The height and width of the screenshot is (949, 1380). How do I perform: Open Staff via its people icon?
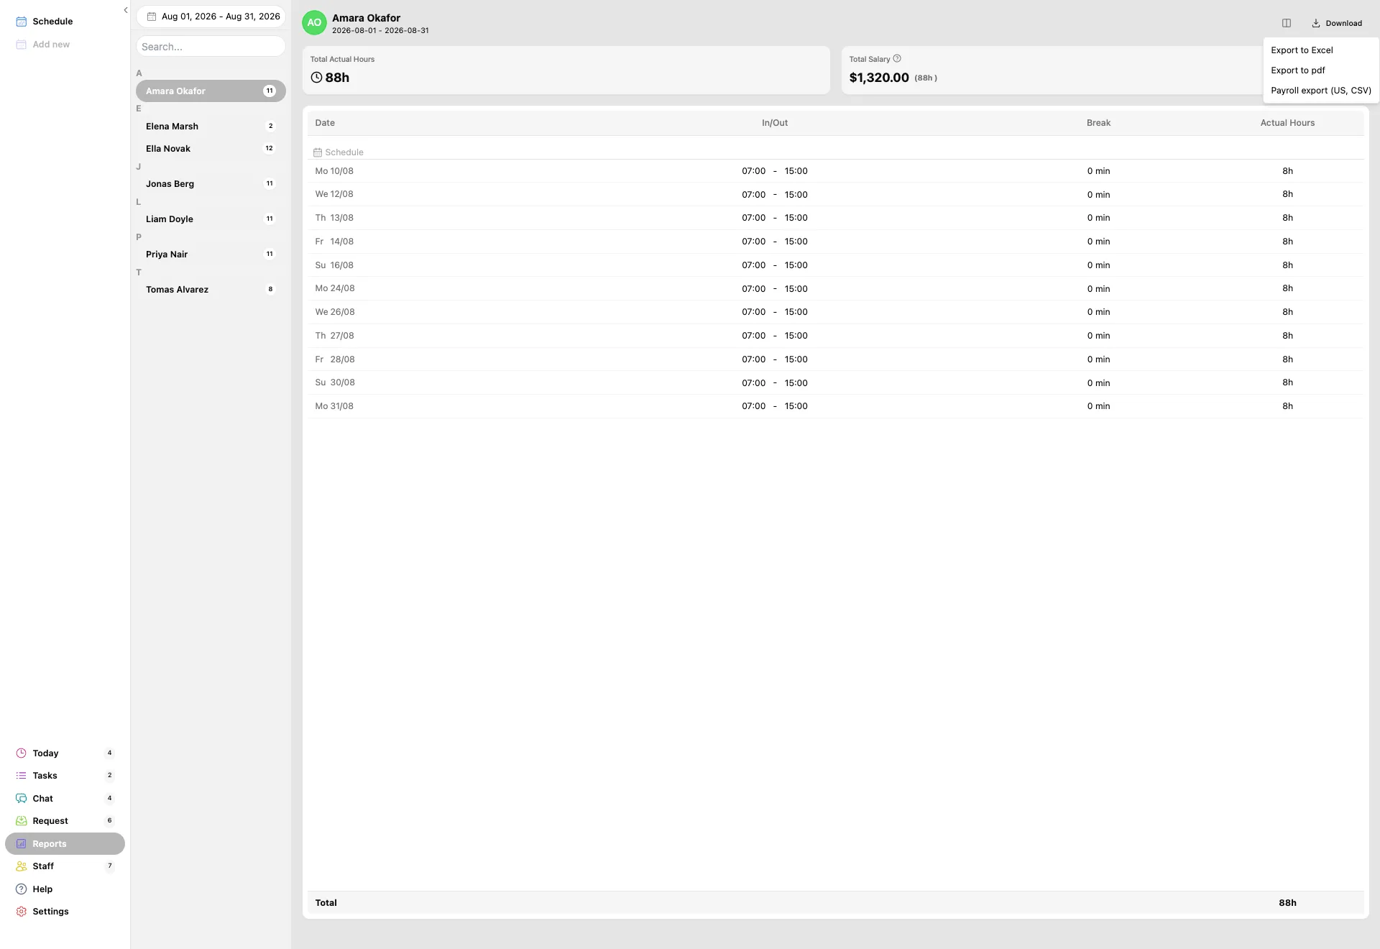[22, 866]
